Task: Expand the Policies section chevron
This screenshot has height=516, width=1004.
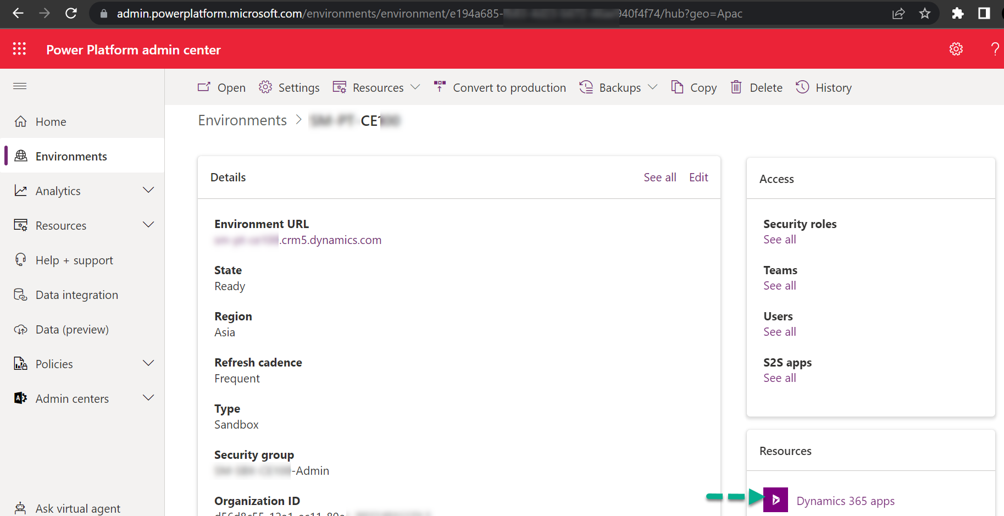Action: [148, 364]
